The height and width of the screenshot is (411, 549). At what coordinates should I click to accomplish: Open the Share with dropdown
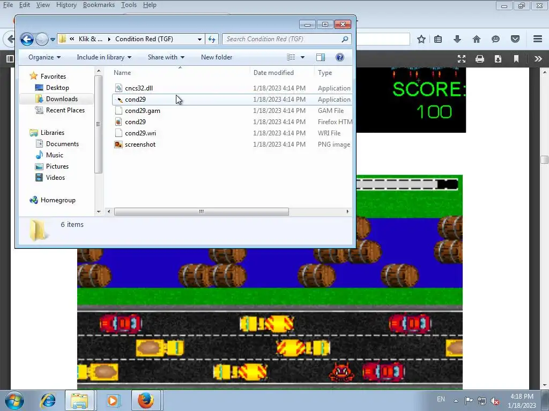coord(166,57)
